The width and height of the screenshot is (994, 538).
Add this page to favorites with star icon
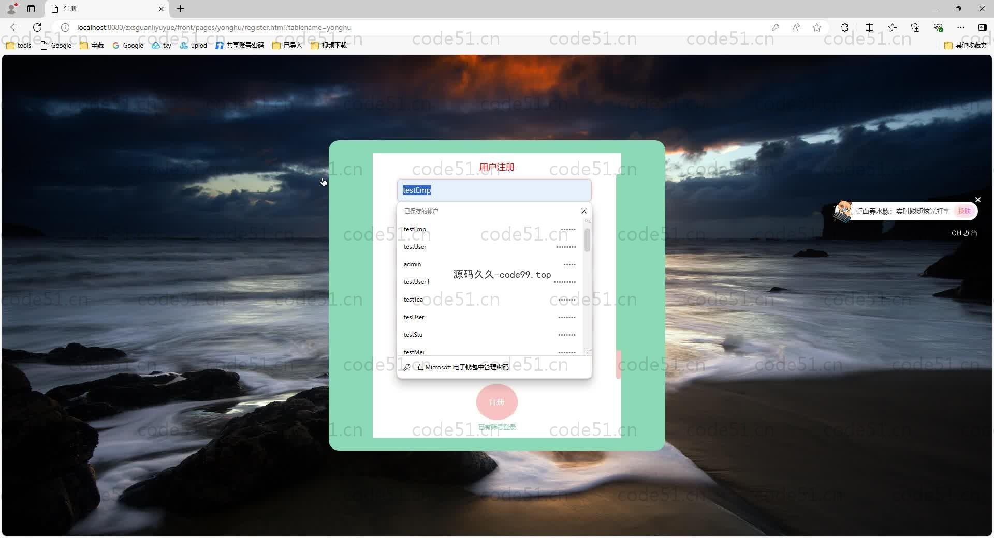pyautogui.click(x=817, y=27)
